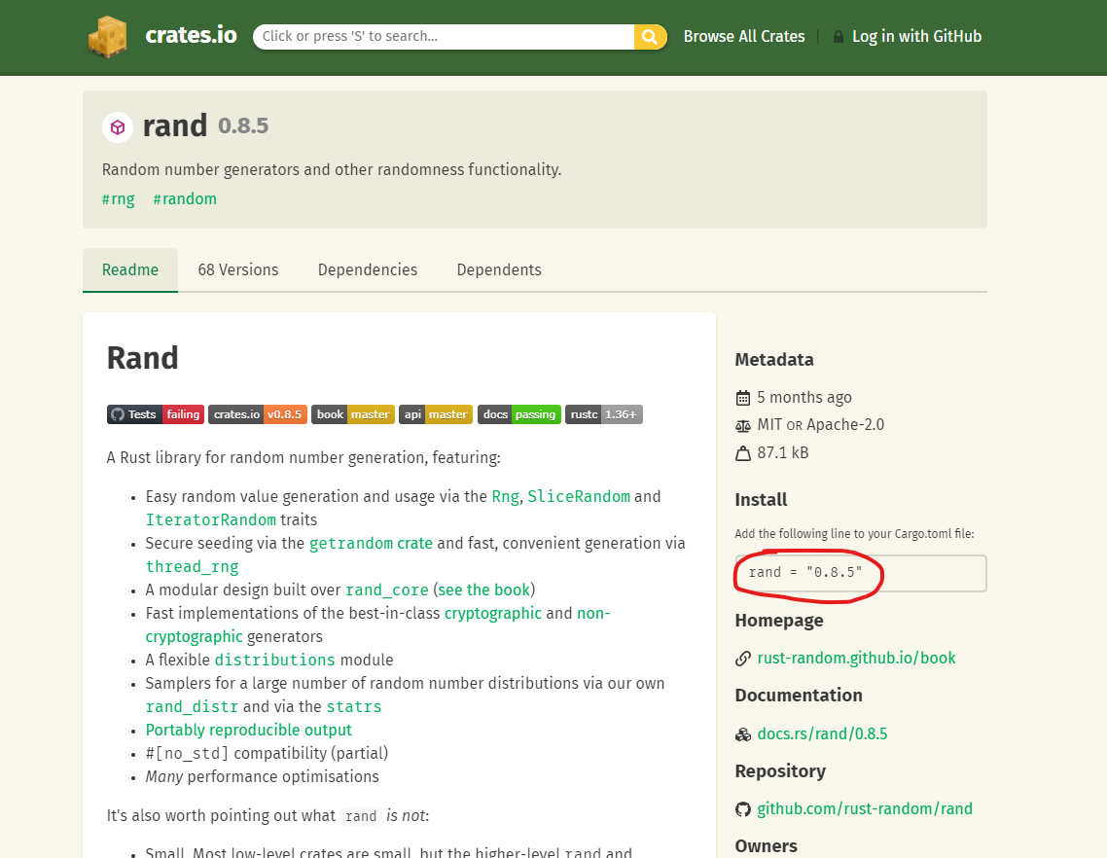Log in with GitHub

pyautogui.click(x=916, y=37)
